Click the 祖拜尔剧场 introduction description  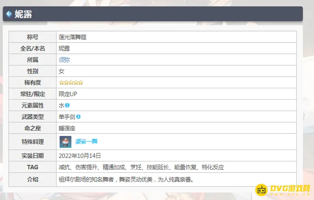pyautogui.click(x=126, y=179)
